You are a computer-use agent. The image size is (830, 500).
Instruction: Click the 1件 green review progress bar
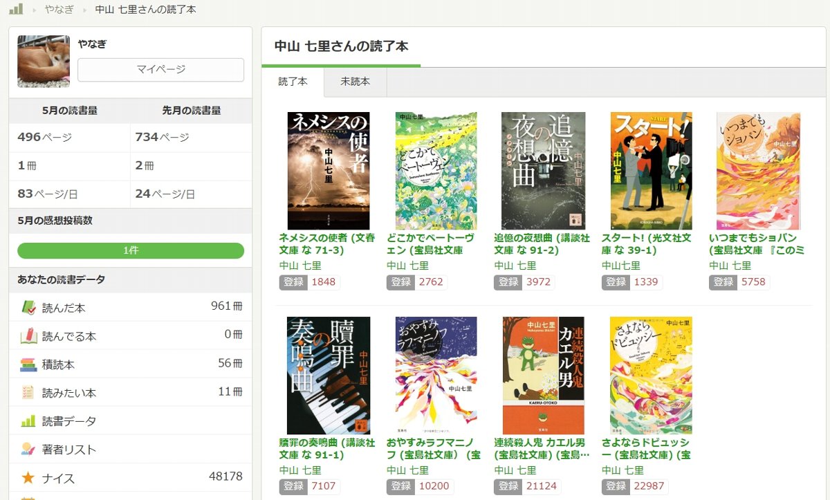coord(131,250)
